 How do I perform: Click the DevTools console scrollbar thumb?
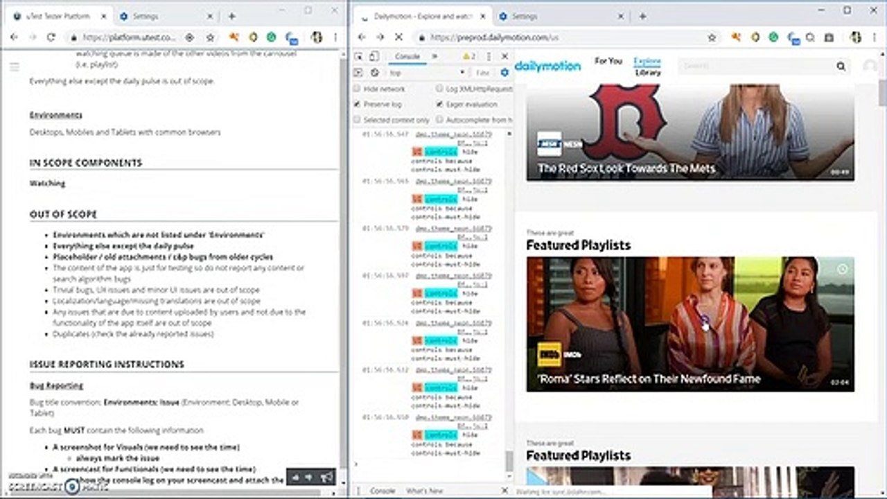[x=509, y=460]
